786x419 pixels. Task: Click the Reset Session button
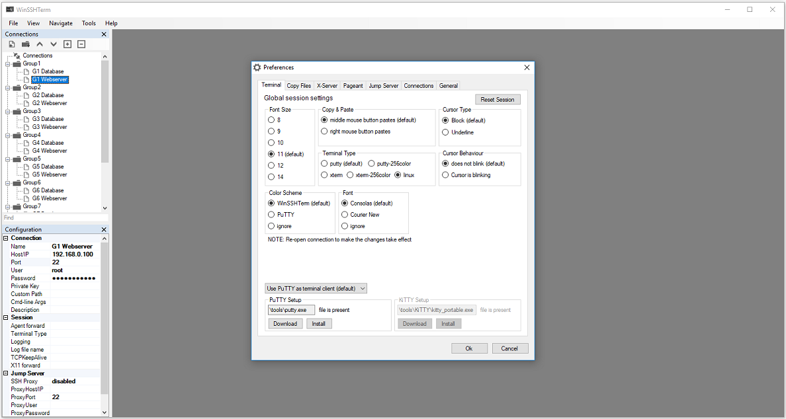click(498, 100)
